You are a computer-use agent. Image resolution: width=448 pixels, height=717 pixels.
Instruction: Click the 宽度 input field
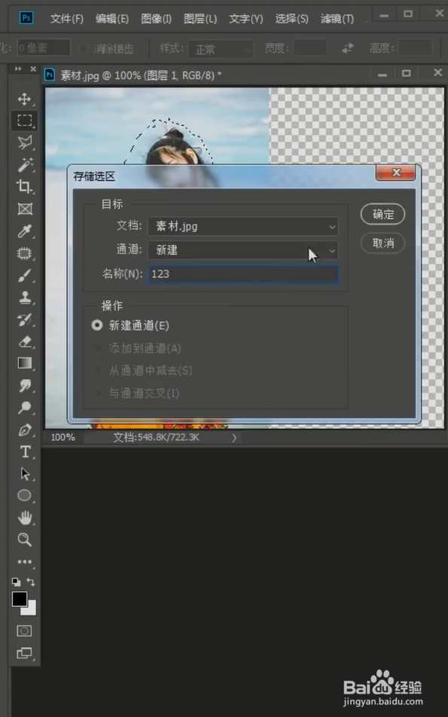click(310, 47)
